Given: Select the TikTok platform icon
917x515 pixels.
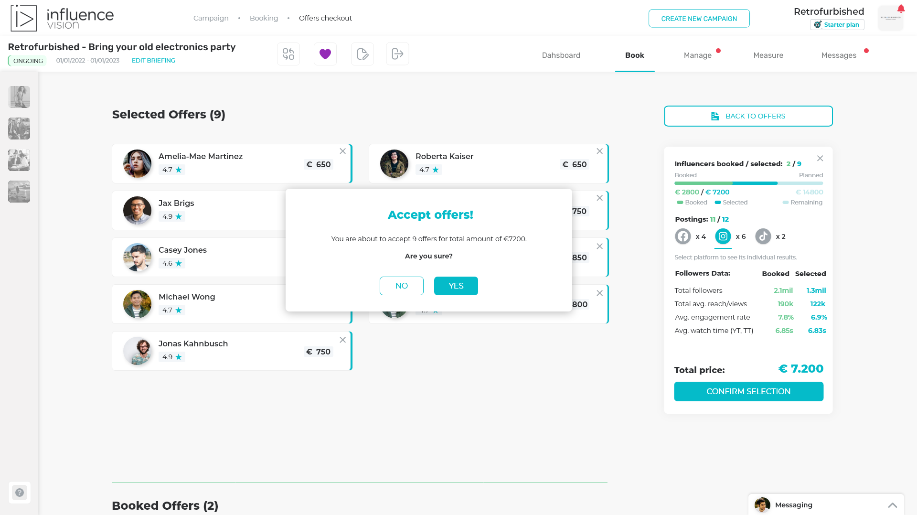Looking at the screenshot, I should click(763, 236).
